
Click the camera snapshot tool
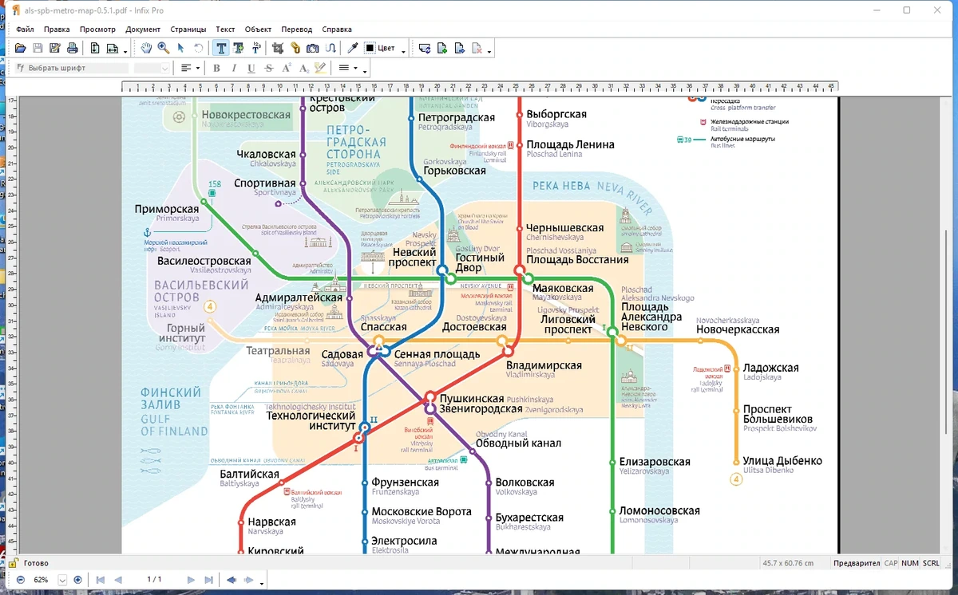313,49
